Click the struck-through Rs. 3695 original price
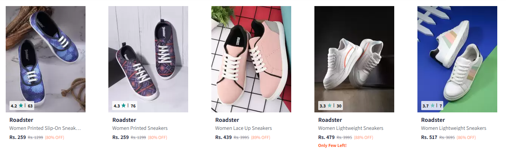 pos(447,137)
